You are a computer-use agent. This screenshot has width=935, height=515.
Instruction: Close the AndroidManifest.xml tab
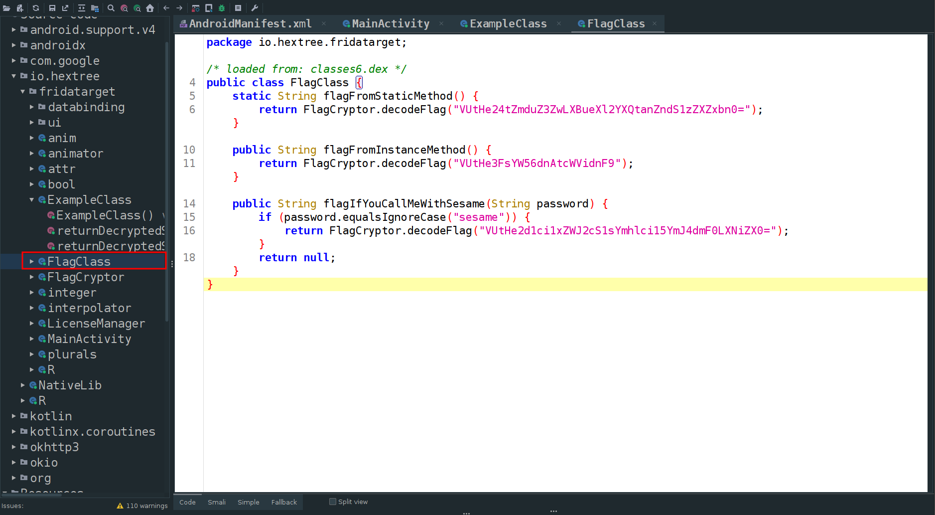point(324,23)
